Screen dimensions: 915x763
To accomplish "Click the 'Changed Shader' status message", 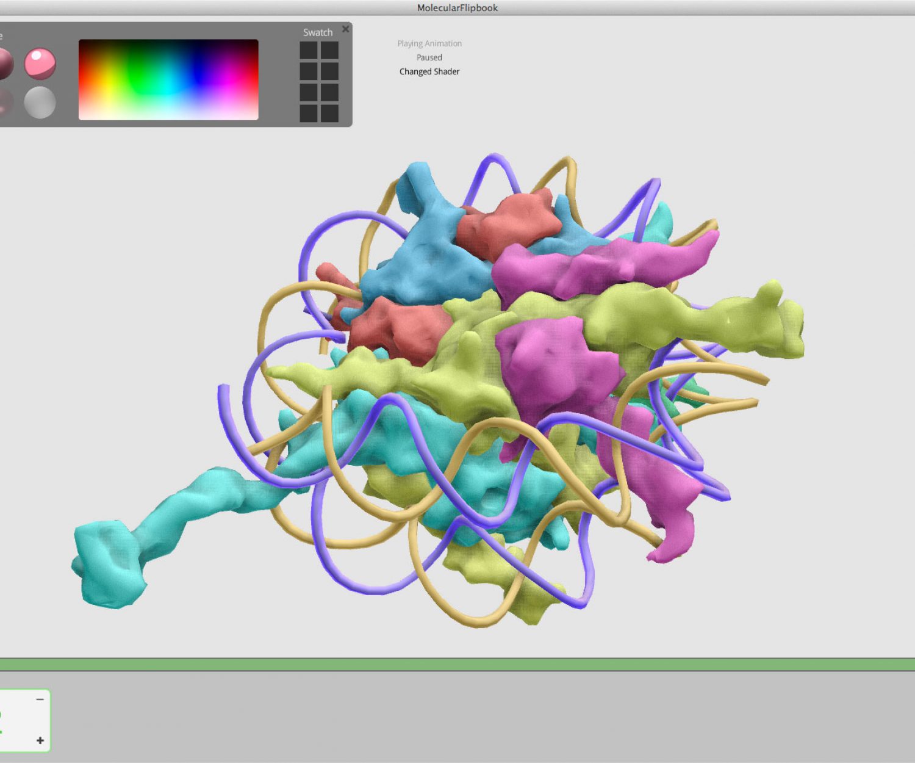I will 429,71.
